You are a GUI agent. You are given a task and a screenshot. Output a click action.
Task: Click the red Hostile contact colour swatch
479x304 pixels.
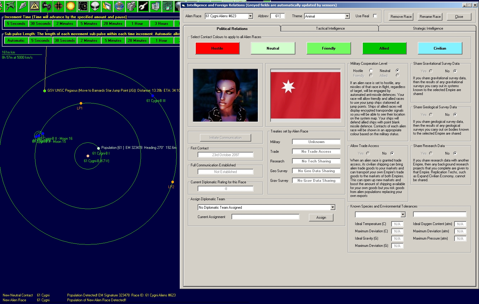(x=217, y=48)
